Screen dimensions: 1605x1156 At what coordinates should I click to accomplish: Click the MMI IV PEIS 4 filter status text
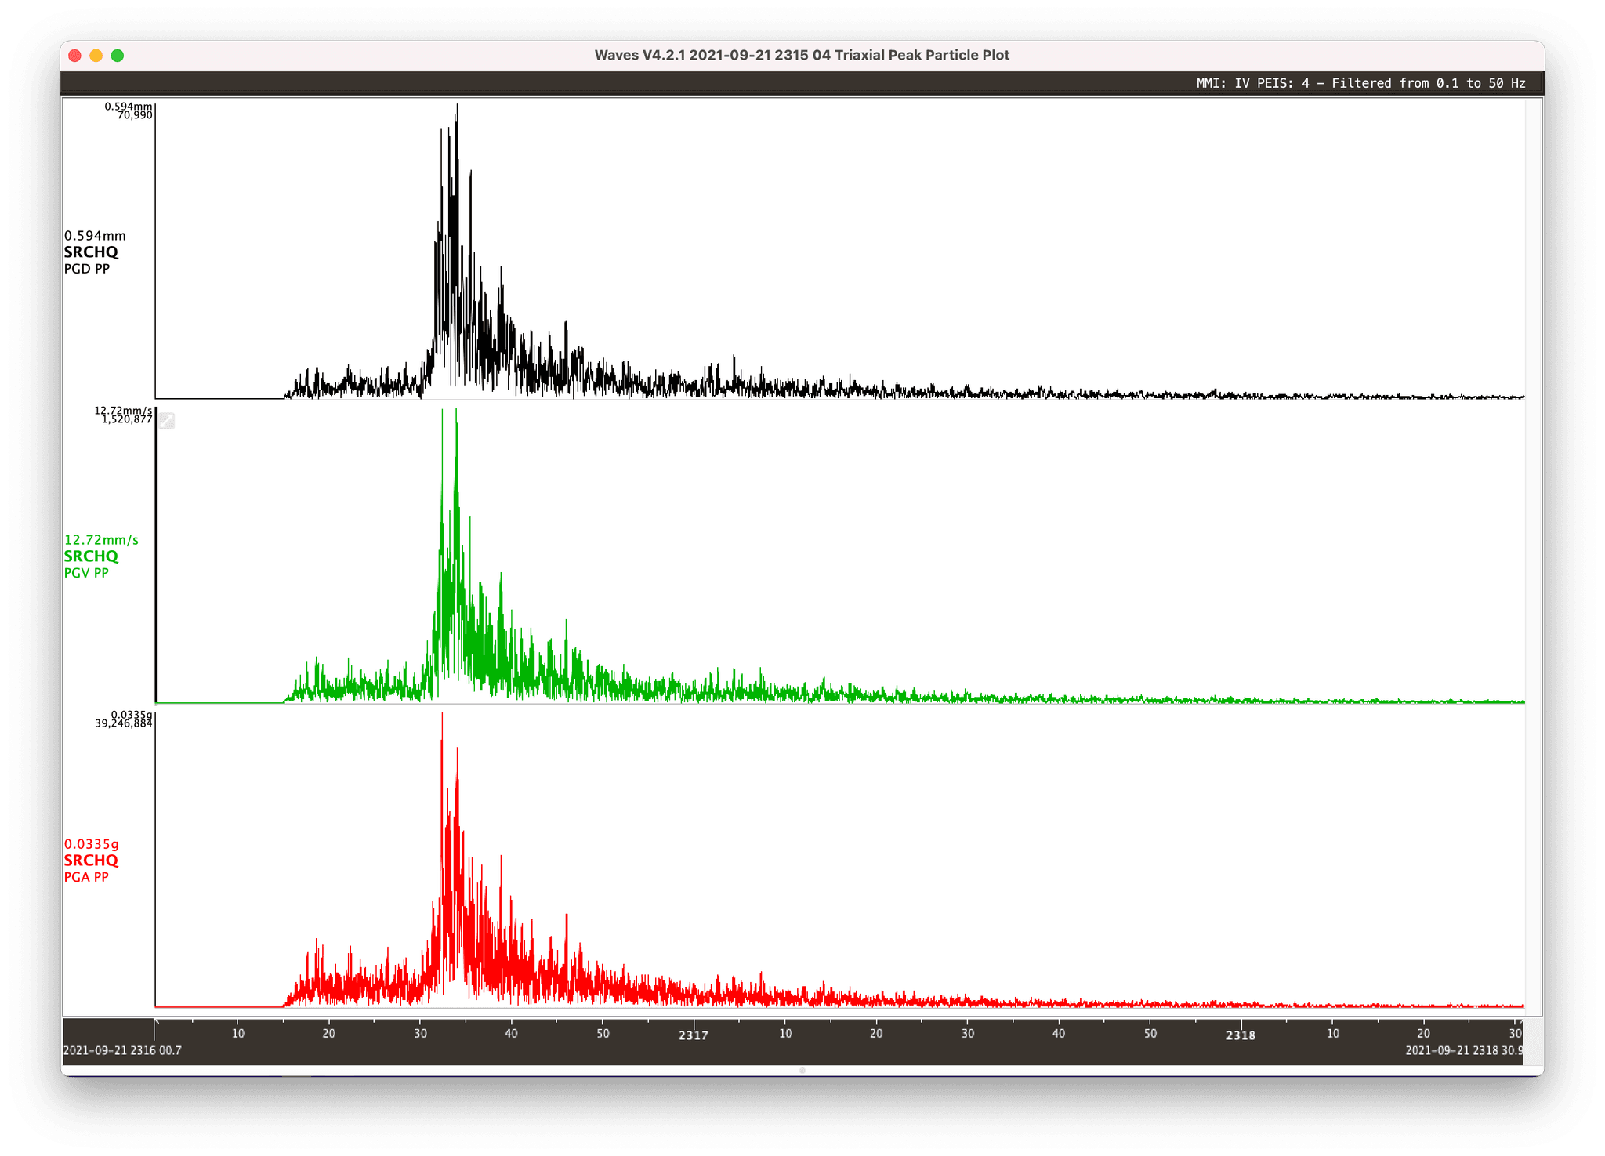click(1360, 83)
